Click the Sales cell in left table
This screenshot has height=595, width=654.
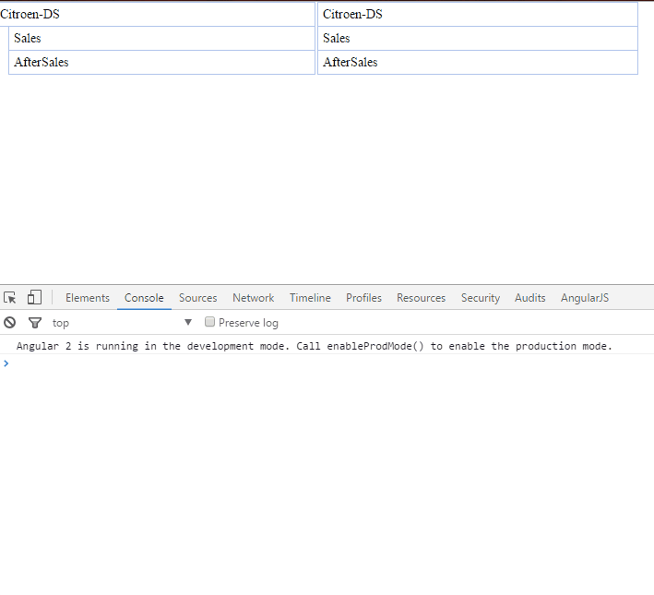pyautogui.click(x=161, y=39)
